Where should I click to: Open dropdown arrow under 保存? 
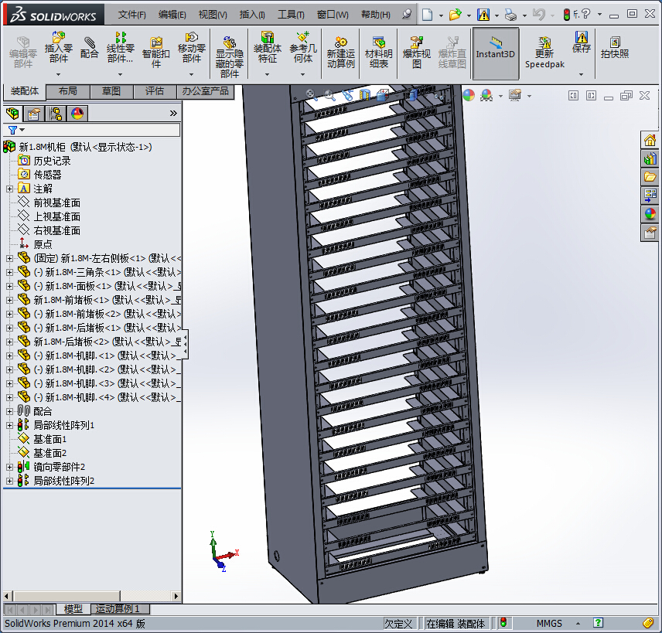tap(582, 75)
